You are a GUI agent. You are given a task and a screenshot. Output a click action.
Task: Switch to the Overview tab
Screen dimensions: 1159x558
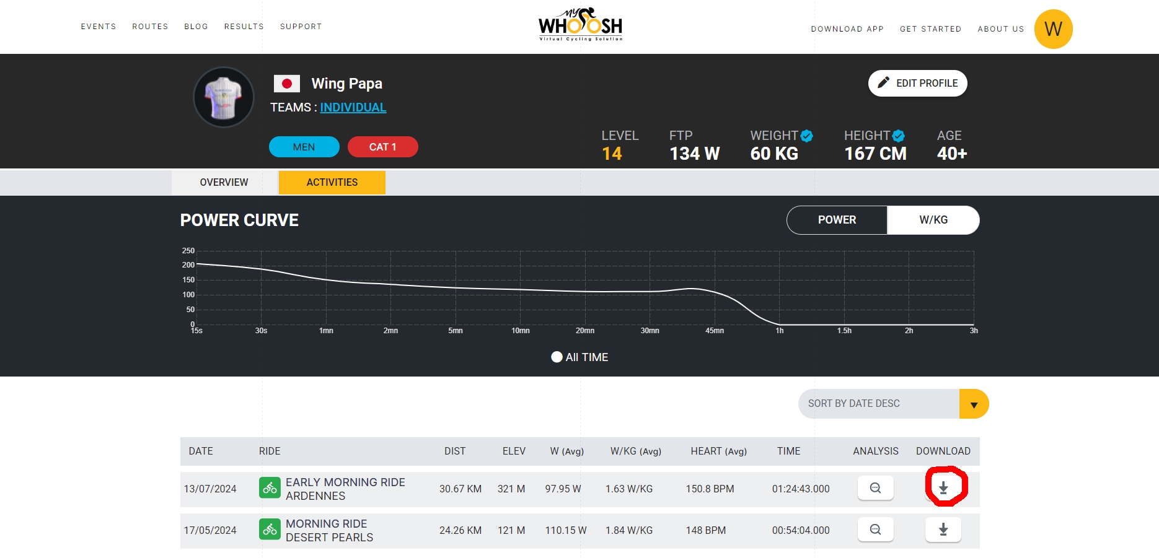point(223,182)
